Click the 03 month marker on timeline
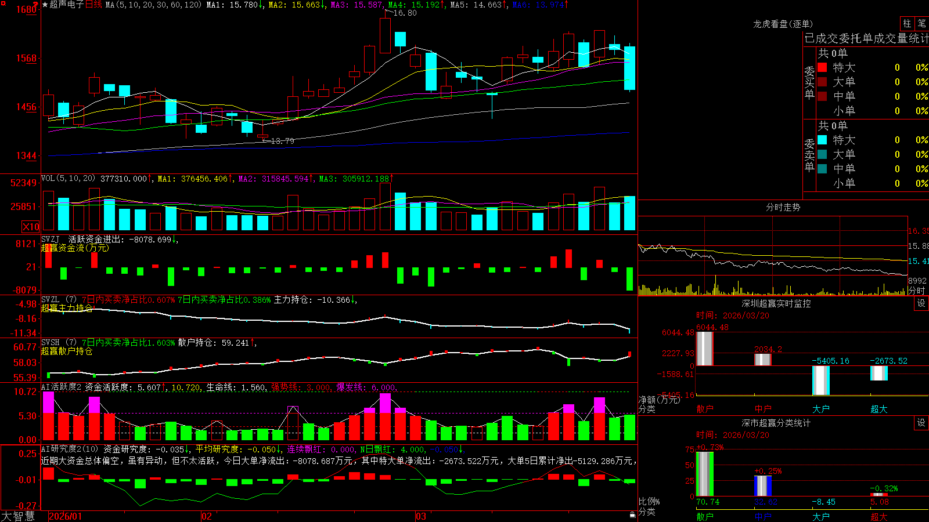This screenshot has height=522, width=929. pos(421,516)
